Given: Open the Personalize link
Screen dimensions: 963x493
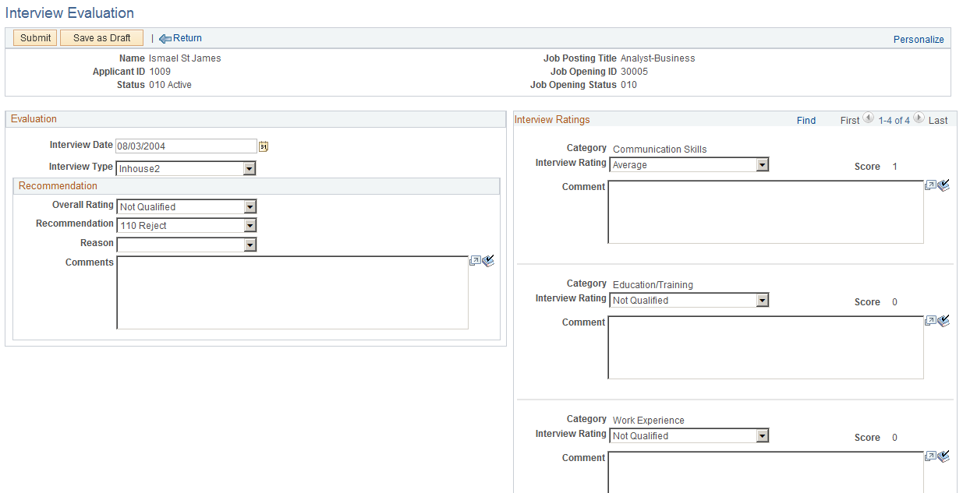Looking at the screenshot, I should pos(919,39).
